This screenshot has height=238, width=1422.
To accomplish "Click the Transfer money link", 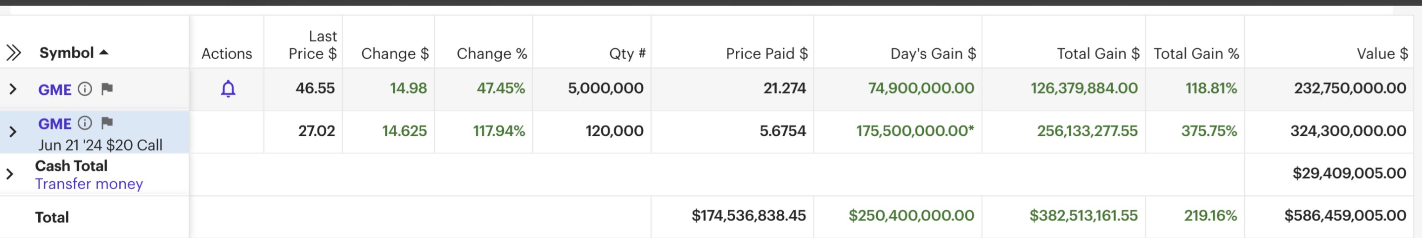I will pos(89,184).
